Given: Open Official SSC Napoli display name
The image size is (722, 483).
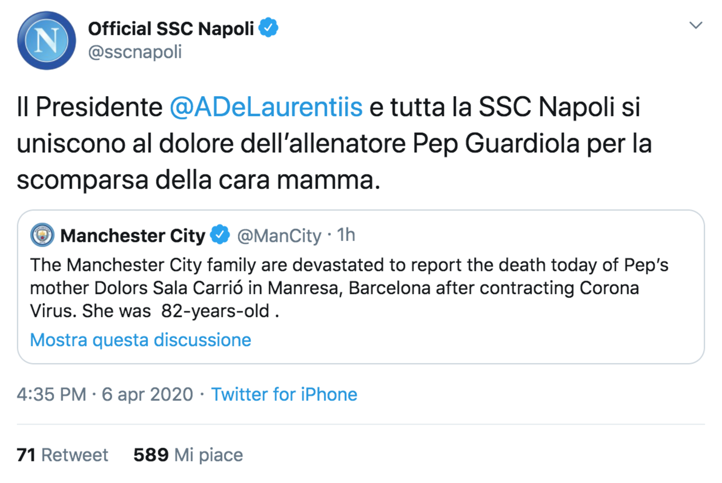Looking at the screenshot, I should point(171,29).
